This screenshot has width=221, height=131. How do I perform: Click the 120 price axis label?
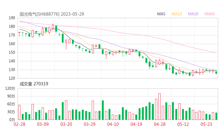click(x=12, y=78)
